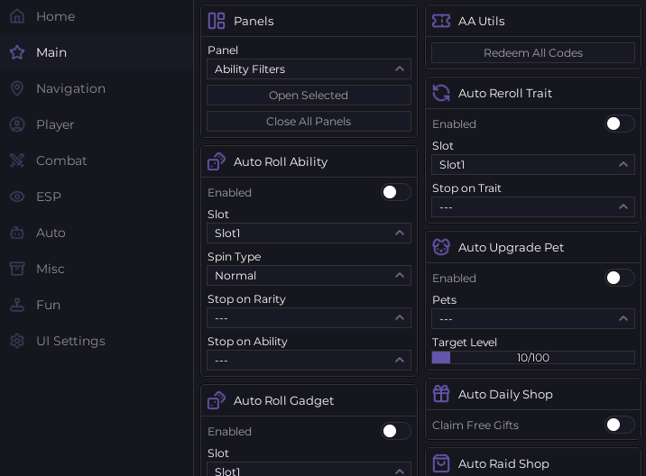Open the Player tab

click(97, 124)
